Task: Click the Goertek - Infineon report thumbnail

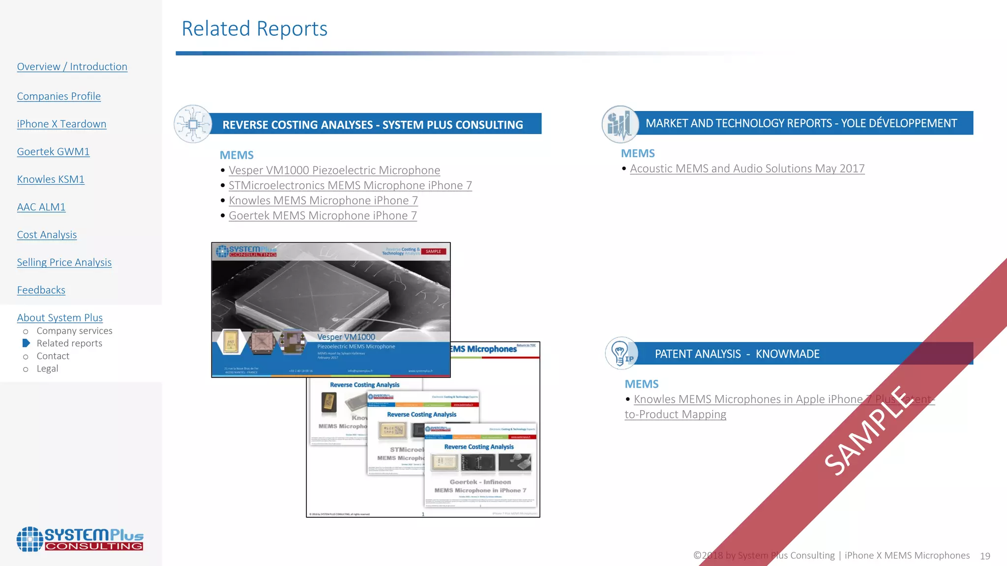Action: point(480,465)
